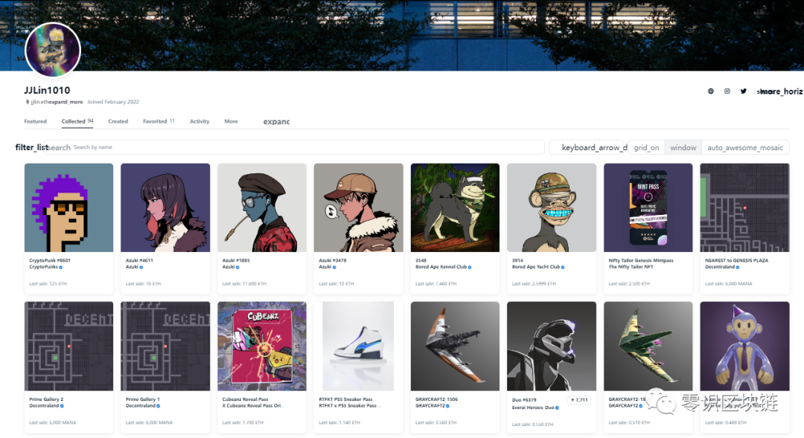The width and height of the screenshot is (804, 438).
Task: Click verified badge next to CryptoPunks
Action: 60,268
